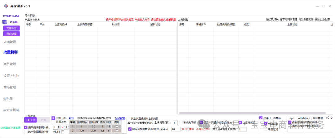Viewport: 335px width, 138px height.
Task: Select the 单店过滤 option
Action: click(266, 129)
